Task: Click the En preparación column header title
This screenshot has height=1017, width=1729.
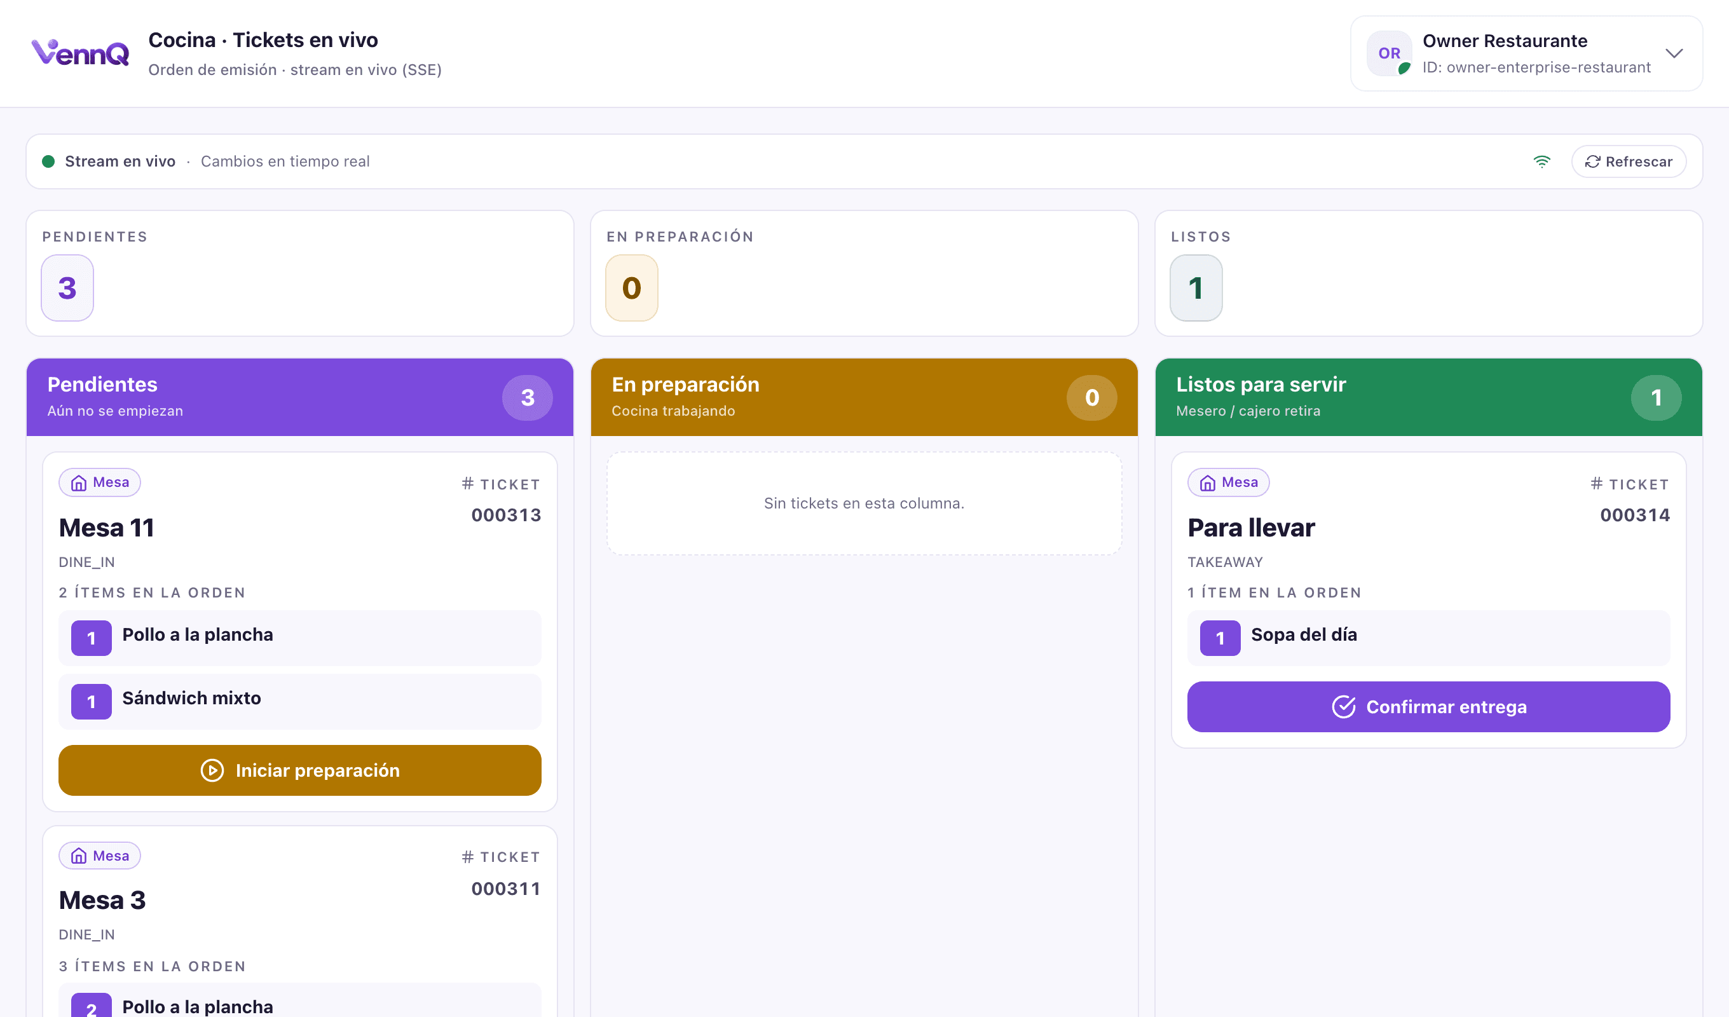Action: click(685, 385)
